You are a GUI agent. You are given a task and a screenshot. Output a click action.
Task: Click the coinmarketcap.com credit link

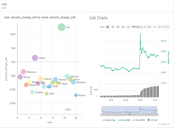click(x=164, y=124)
